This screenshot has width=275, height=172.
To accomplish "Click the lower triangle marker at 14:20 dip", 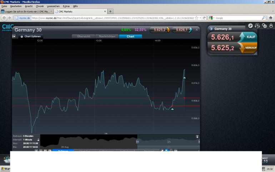I will click(x=172, y=109).
